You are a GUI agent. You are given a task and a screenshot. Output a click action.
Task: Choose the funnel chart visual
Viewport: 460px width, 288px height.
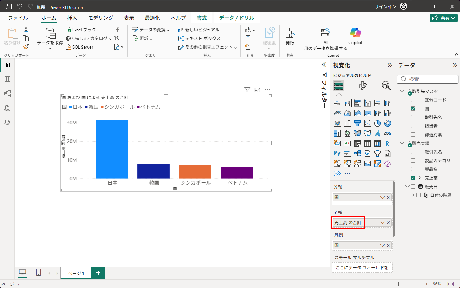tap(357, 123)
